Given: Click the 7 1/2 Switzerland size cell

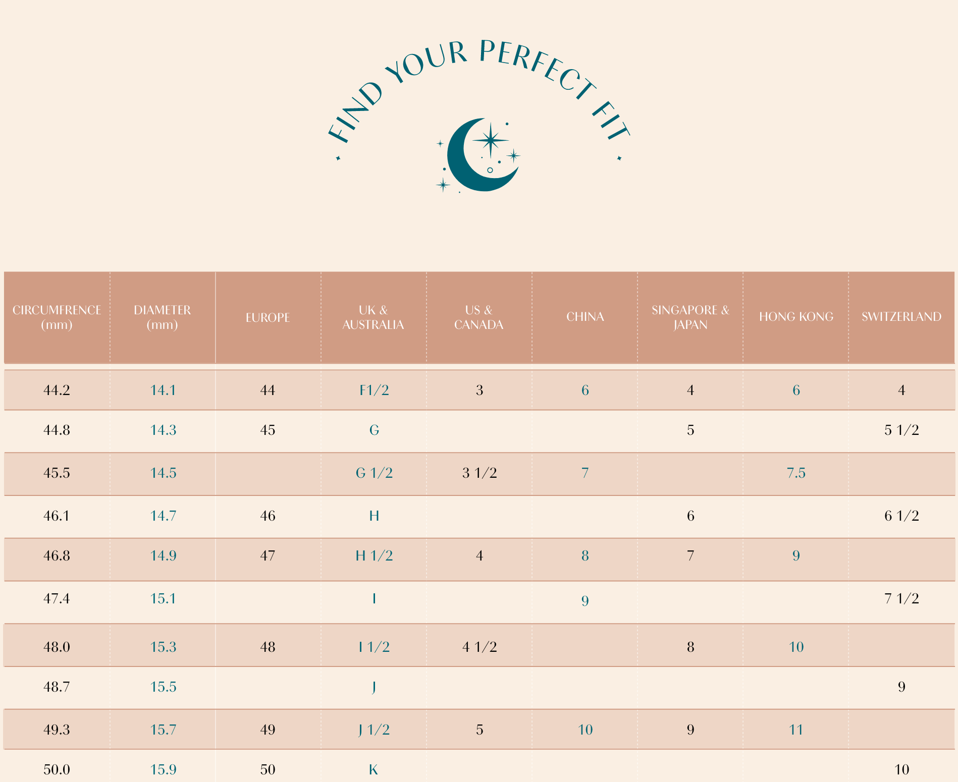Looking at the screenshot, I should (x=901, y=599).
